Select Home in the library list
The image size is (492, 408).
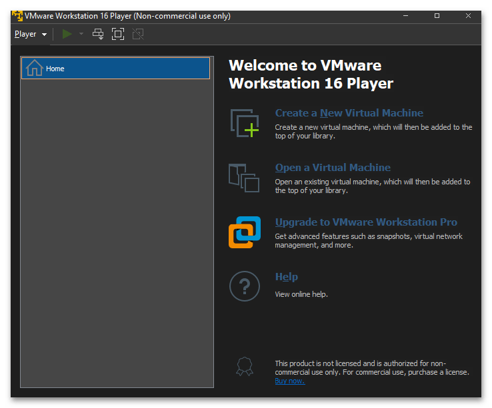click(x=115, y=69)
